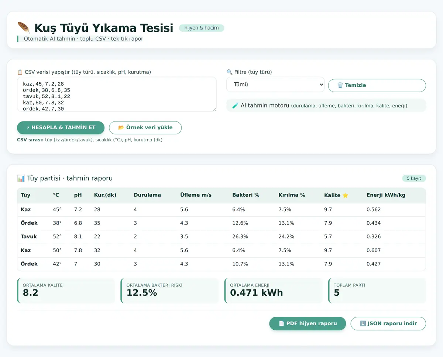
Task: Select the "Kur.(dk)" column header
Action: (x=105, y=195)
